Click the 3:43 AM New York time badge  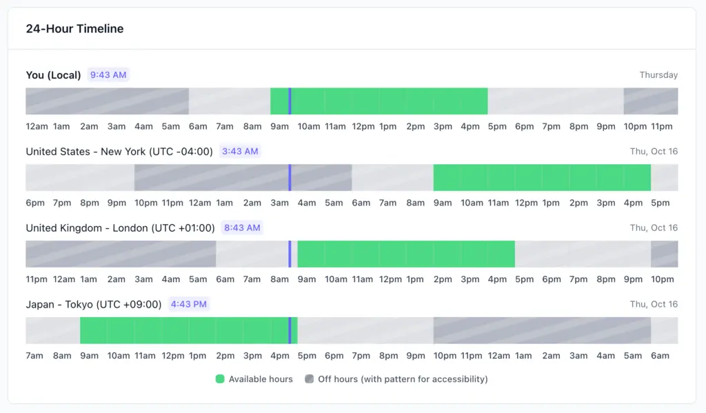pyautogui.click(x=240, y=152)
